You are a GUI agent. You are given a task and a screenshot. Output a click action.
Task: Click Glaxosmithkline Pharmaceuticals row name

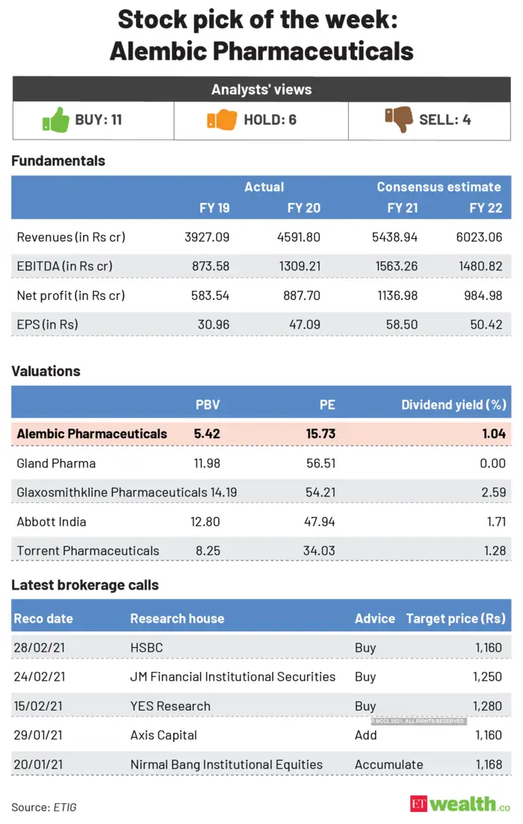pyautogui.click(x=112, y=493)
